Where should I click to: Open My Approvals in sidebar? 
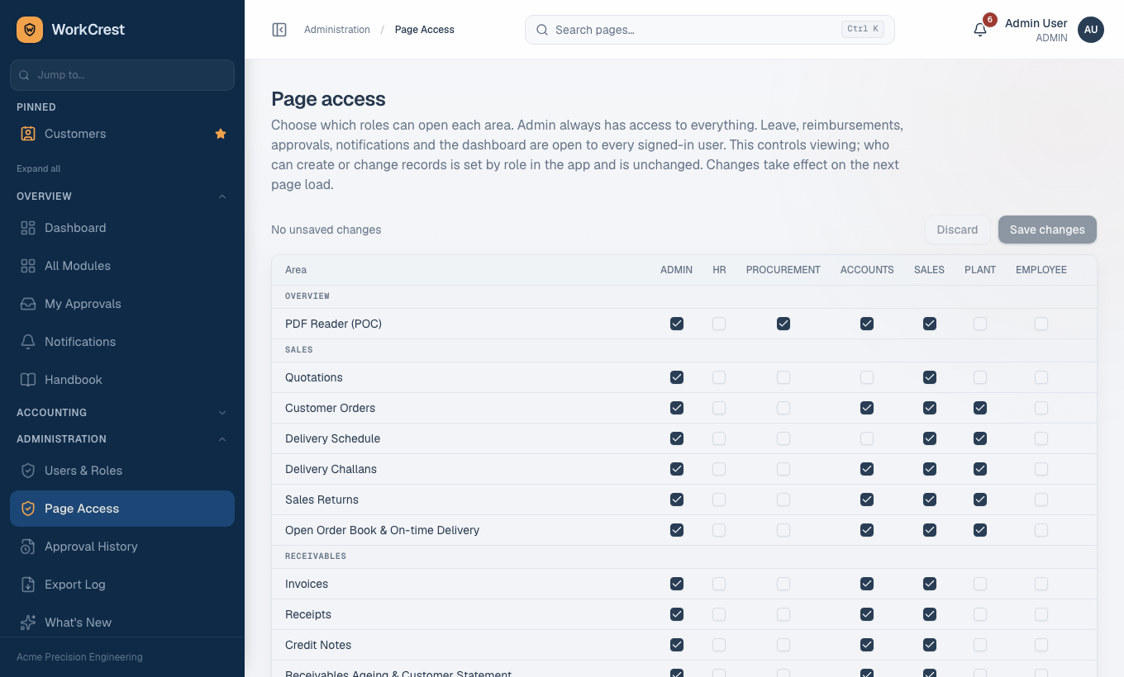[x=122, y=304]
